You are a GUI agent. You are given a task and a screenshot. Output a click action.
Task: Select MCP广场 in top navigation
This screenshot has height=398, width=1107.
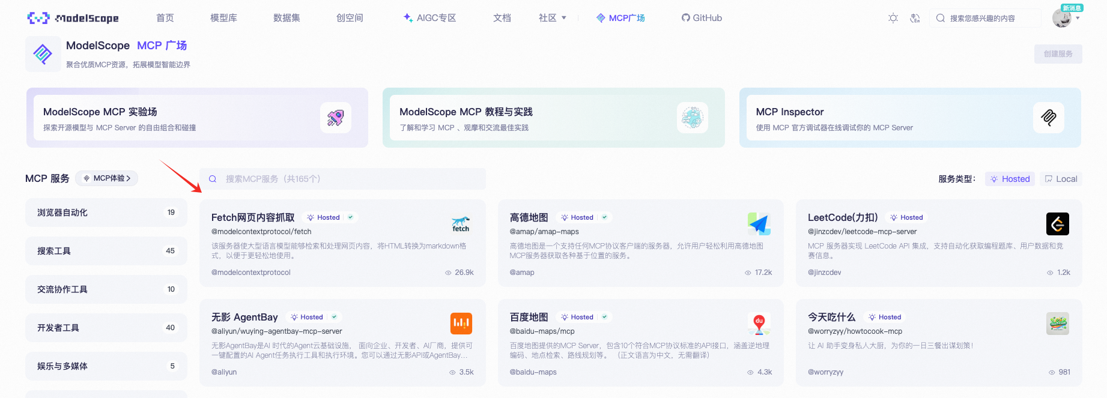pyautogui.click(x=620, y=18)
